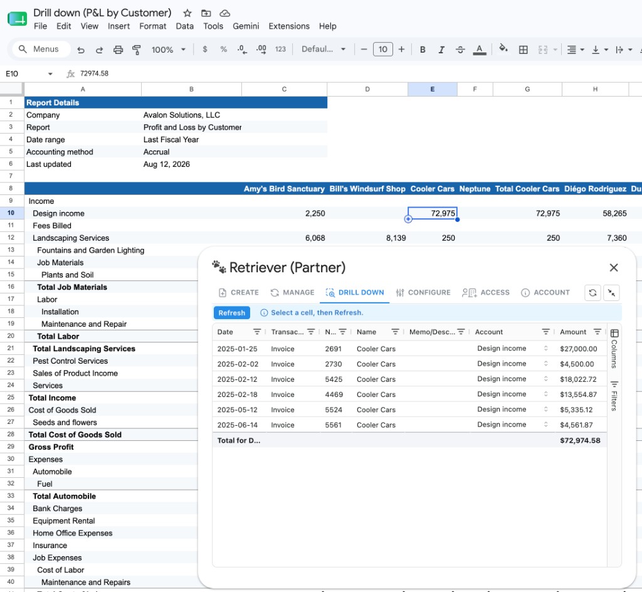This screenshot has width=642, height=592.
Task: Click the merge cells icon
Action: [542, 50]
